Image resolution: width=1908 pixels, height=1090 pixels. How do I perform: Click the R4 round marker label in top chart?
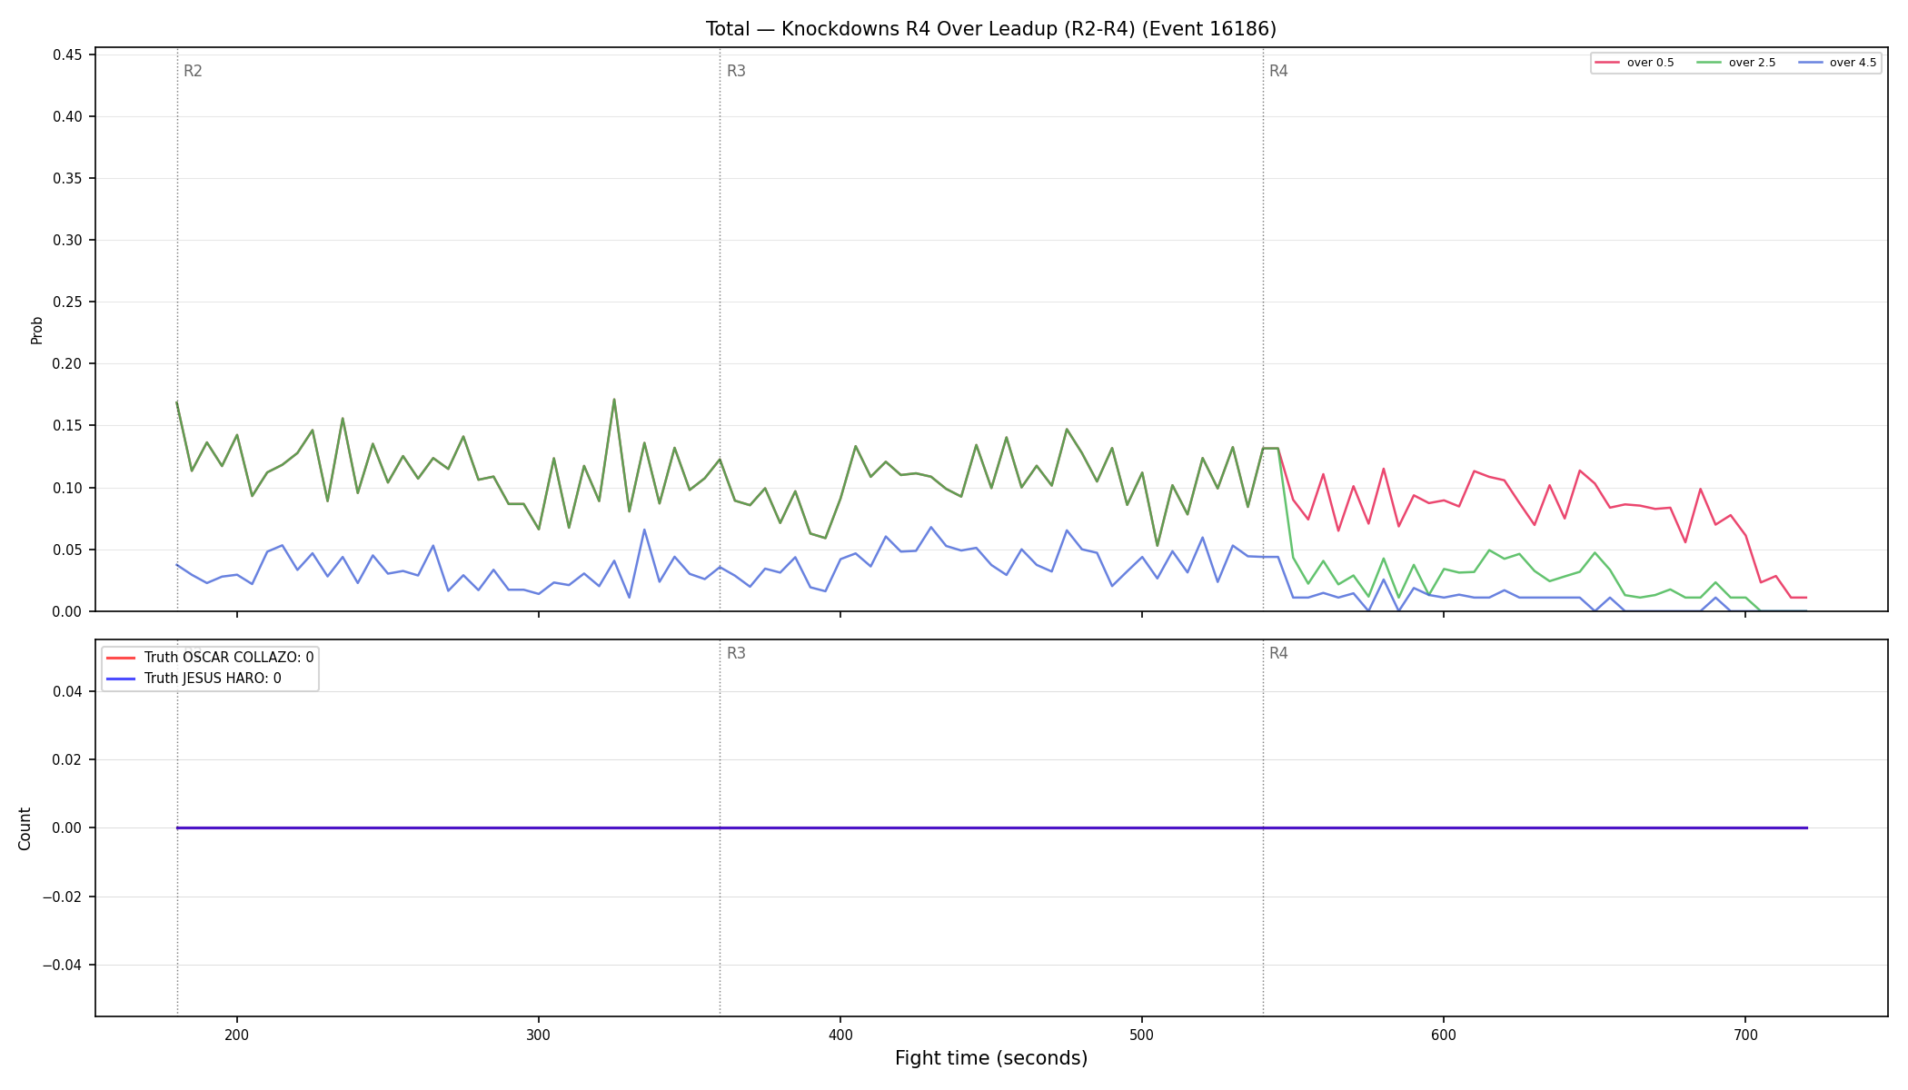(1278, 71)
